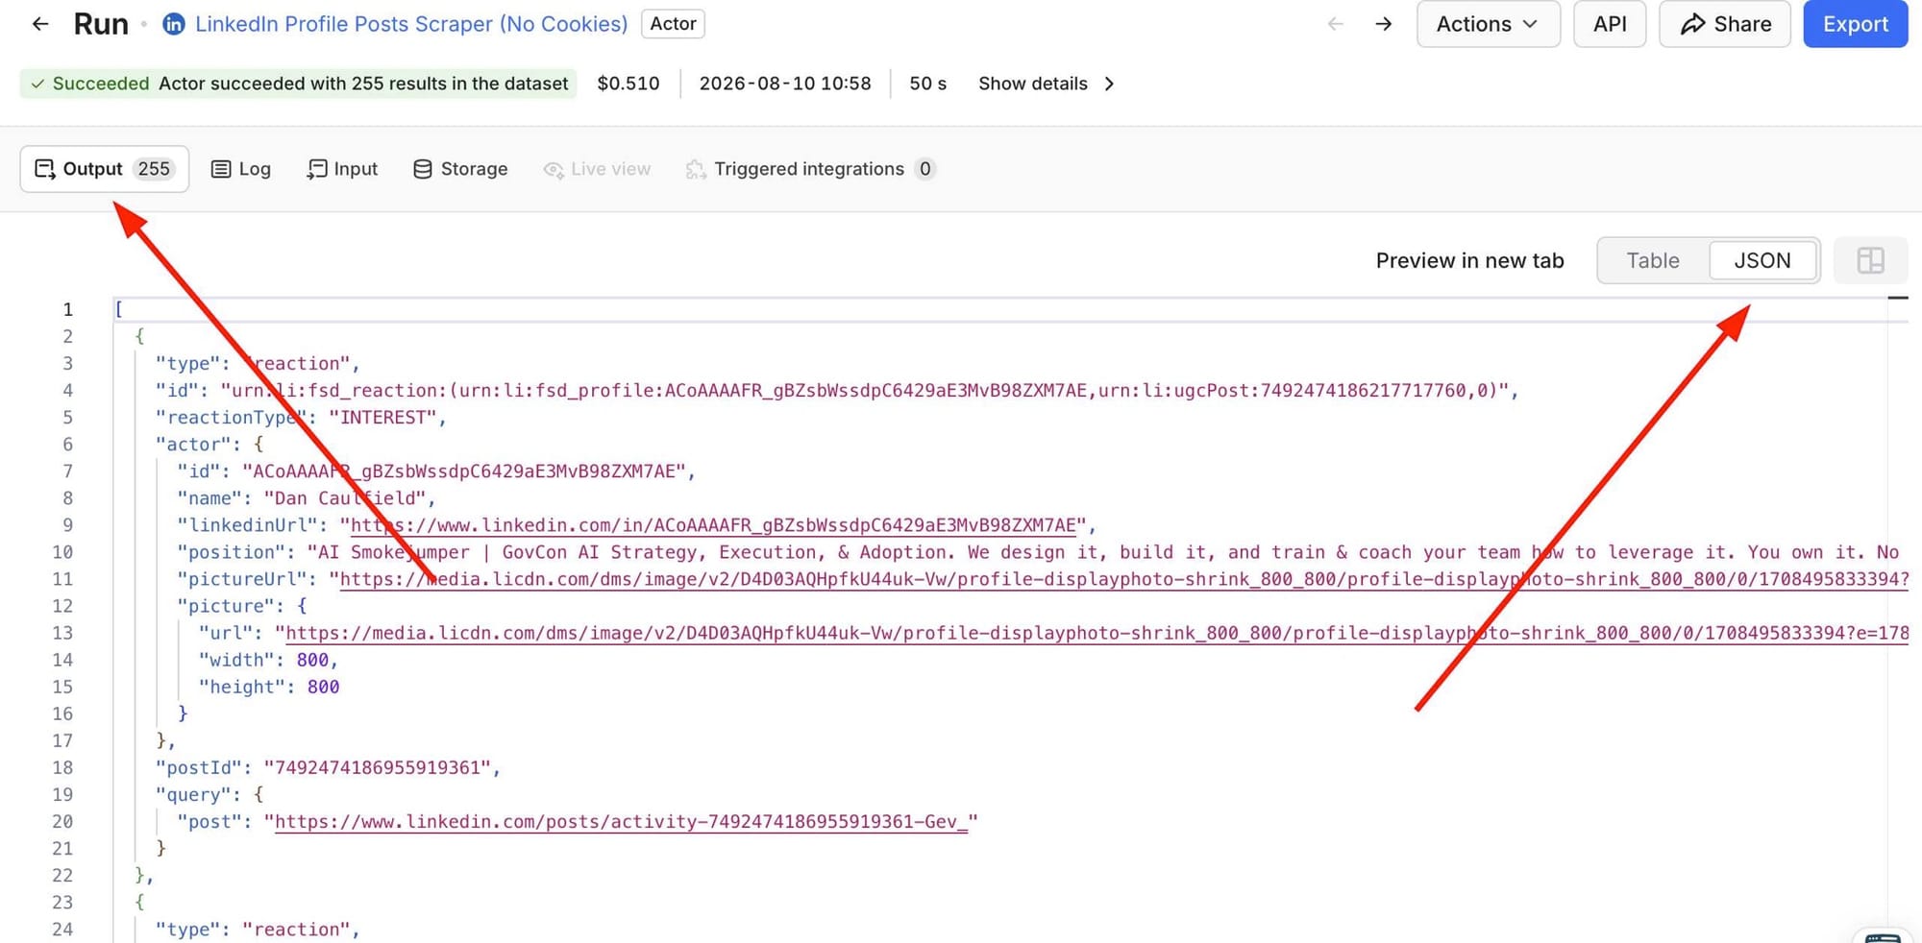The width and height of the screenshot is (1922, 943).
Task: Click the name value "Dan Caulfield"
Action: (345, 498)
